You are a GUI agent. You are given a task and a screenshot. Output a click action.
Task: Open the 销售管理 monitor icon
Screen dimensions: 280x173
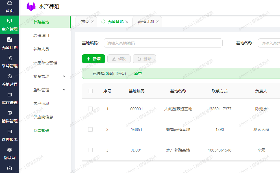point(9,113)
